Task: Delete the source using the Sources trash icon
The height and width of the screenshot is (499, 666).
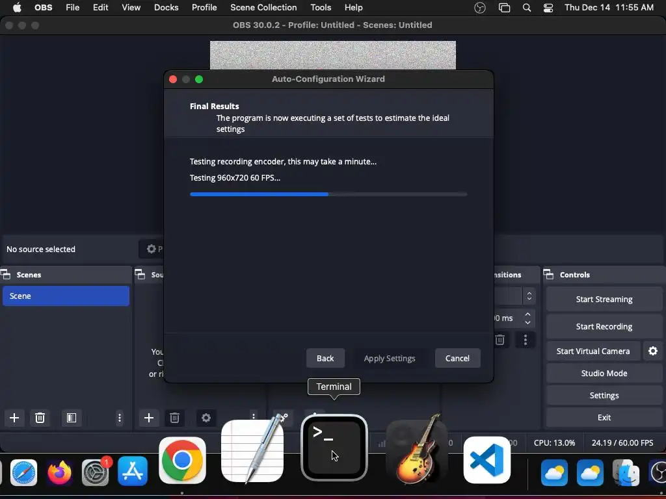Action: click(x=174, y=418)
